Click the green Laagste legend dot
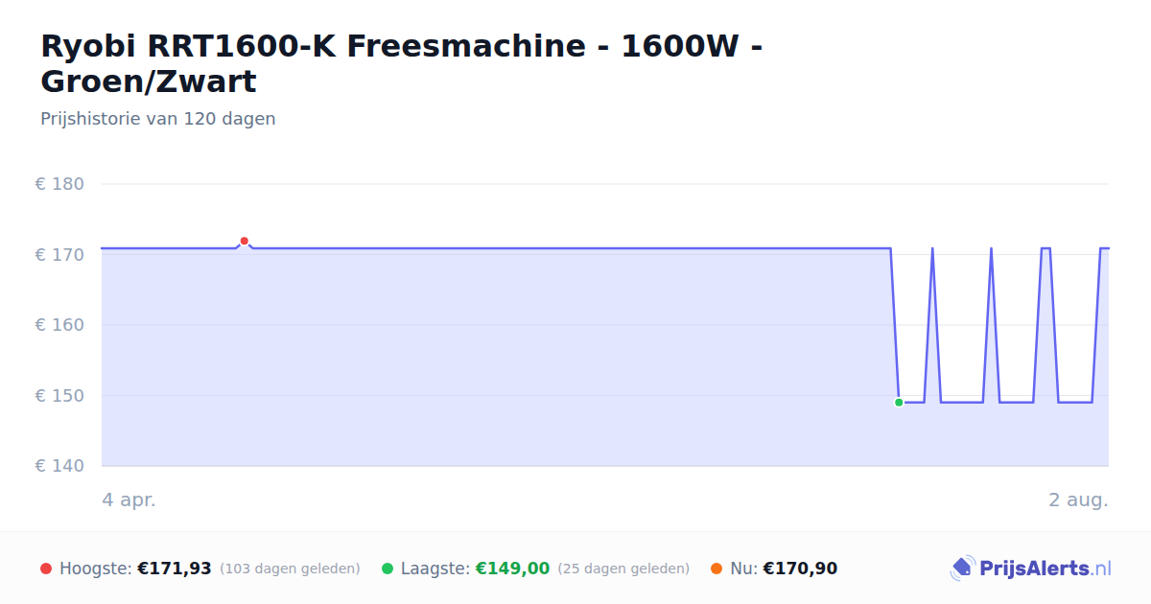 388,569
